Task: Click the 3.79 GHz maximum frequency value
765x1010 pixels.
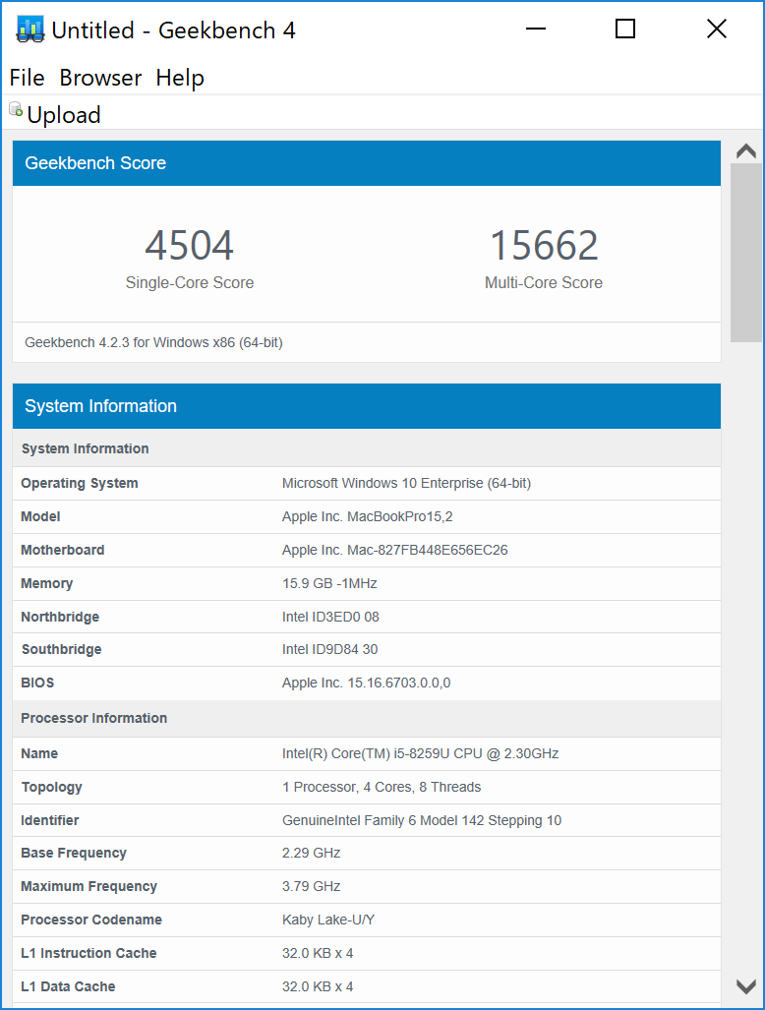Action: pyautogui.click(x=311, y=887)
